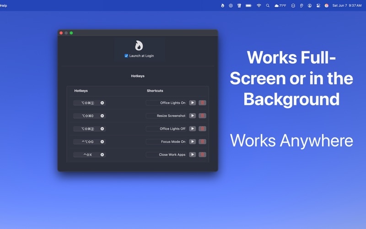The height and width of the screenshot is (229, 366).
Task: Click the battery status icon
Action: (248, 5)
